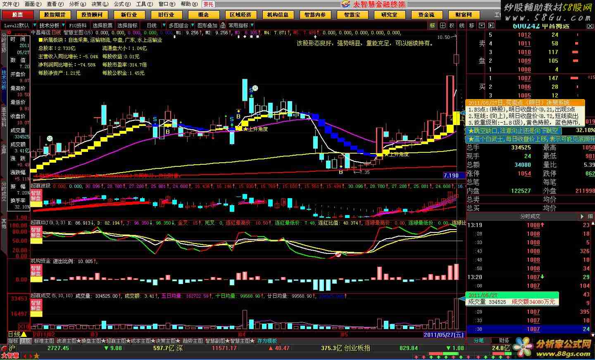The image size is (595, 360).
Task: Click the 旧行业 button
Action: click(x=166, y=14)
